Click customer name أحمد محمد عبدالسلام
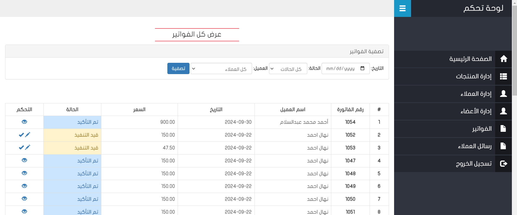517x215 pixels. coord(304,122)
